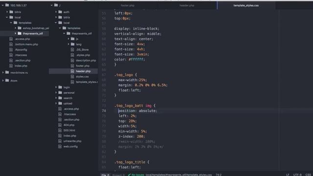Click the .ftpconfig file icon
The width and height of the screenshot is (313, 176).
tap(11, 50)
